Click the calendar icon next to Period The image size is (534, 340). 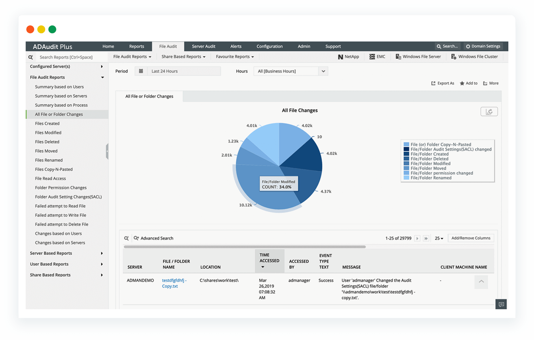(x=141, y=71)
